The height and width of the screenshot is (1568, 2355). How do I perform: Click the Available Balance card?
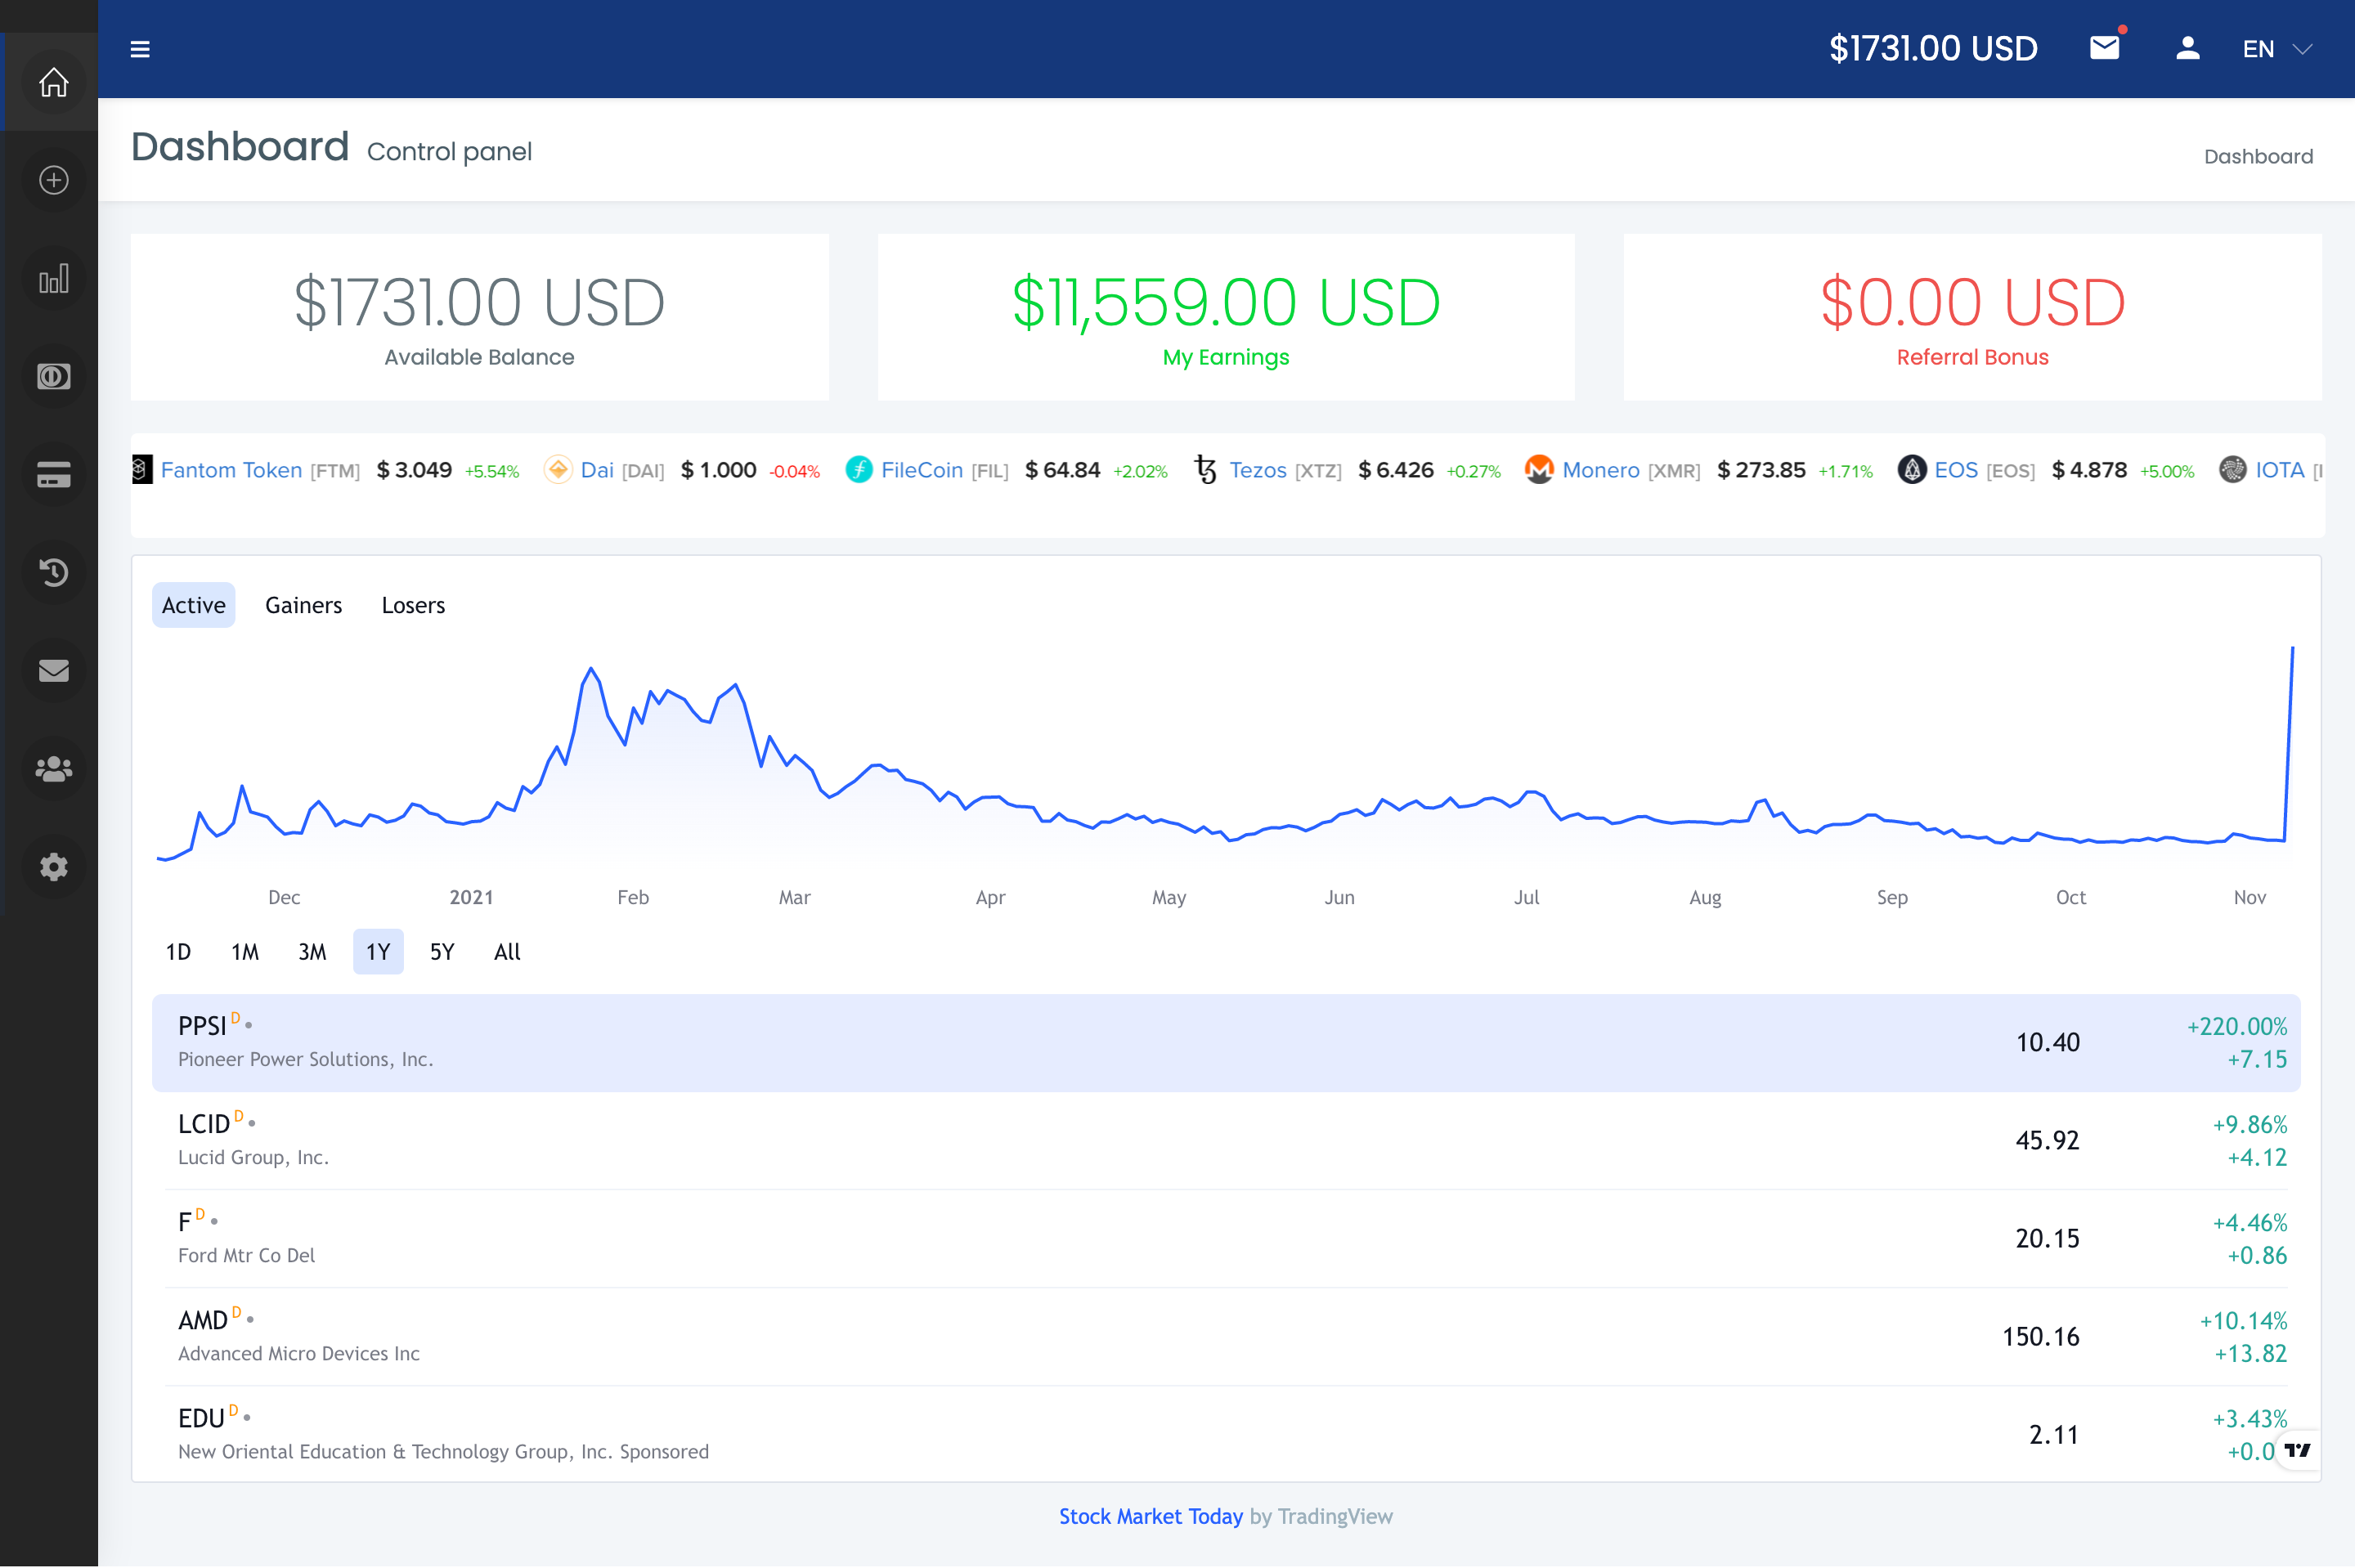pyautogui.click(x=480, y=317)
